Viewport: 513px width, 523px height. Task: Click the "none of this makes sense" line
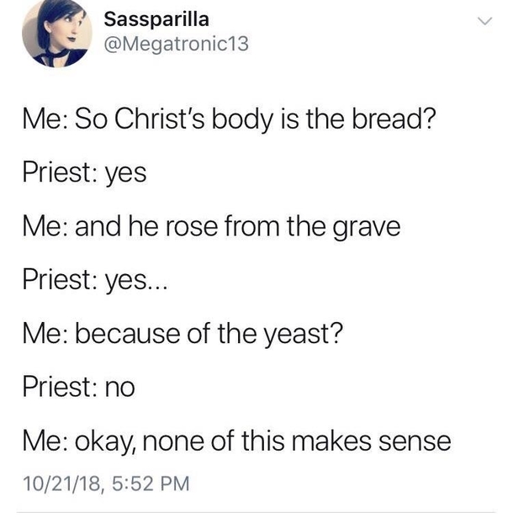pos(236,441)
